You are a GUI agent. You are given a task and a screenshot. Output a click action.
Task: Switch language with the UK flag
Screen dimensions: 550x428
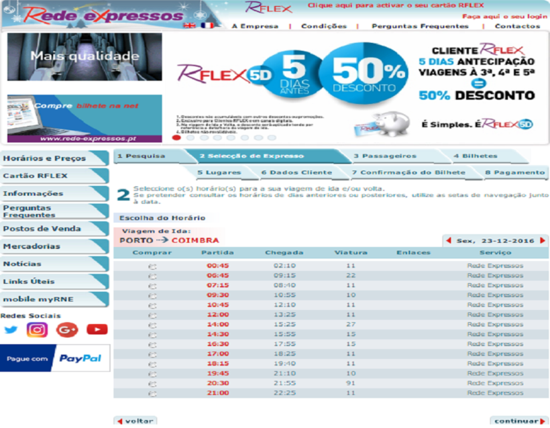(x=189, y=25)
